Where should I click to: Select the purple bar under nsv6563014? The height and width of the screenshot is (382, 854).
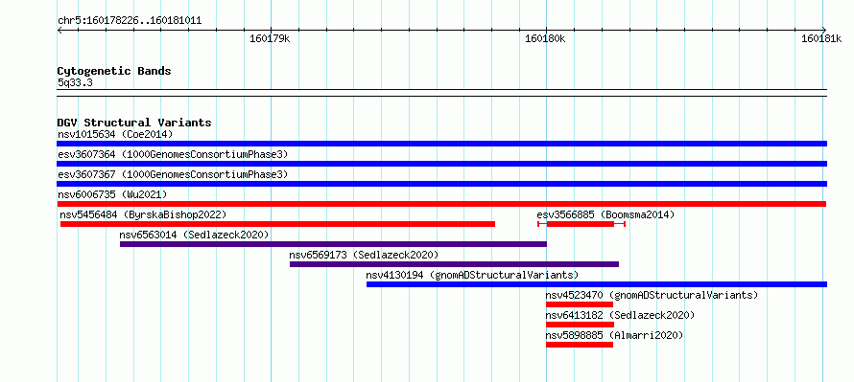coord(333,244)
